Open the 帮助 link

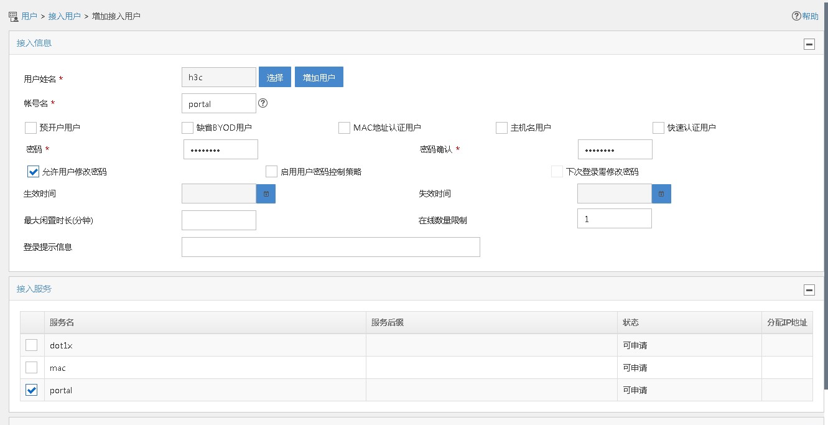point(810,16)
